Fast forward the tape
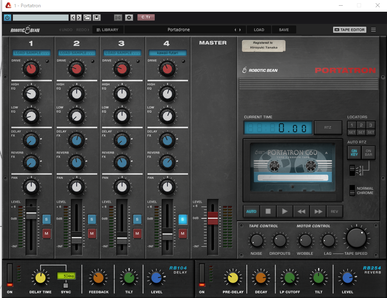The height and width of the screenshot is (298, 387). 318,211
